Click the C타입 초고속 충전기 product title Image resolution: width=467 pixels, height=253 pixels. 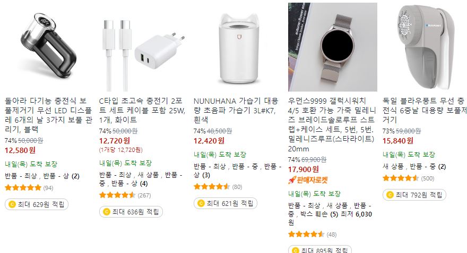point(142,110)
